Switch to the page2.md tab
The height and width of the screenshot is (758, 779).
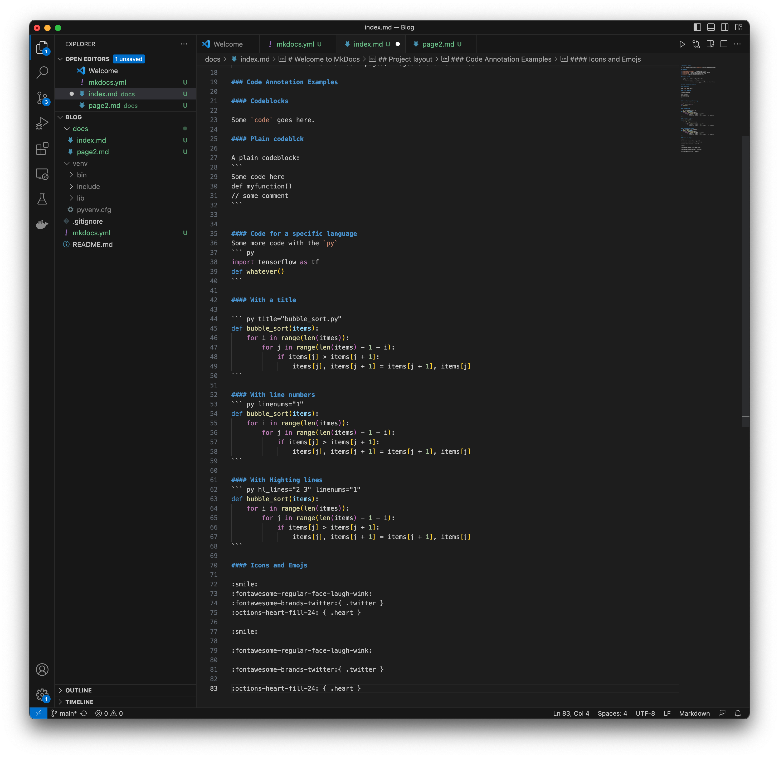point(441,44)
